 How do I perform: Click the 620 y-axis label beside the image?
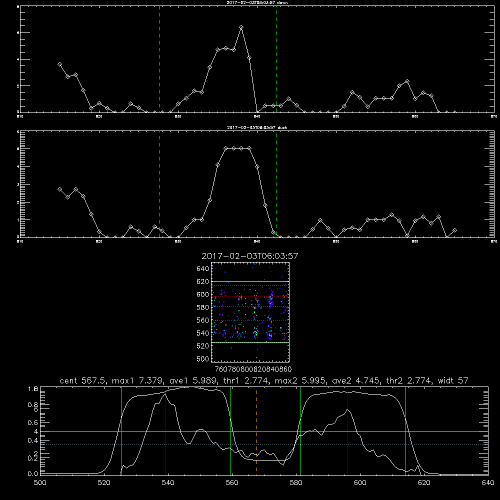[203, 281]
